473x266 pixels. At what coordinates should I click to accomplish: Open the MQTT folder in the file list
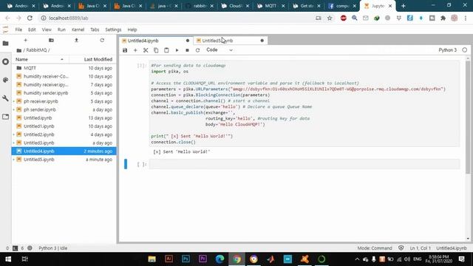coord(64,68)
